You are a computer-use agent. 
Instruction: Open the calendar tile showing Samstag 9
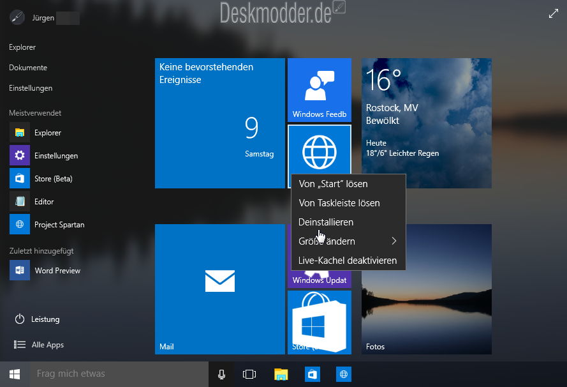click(220, 123)
